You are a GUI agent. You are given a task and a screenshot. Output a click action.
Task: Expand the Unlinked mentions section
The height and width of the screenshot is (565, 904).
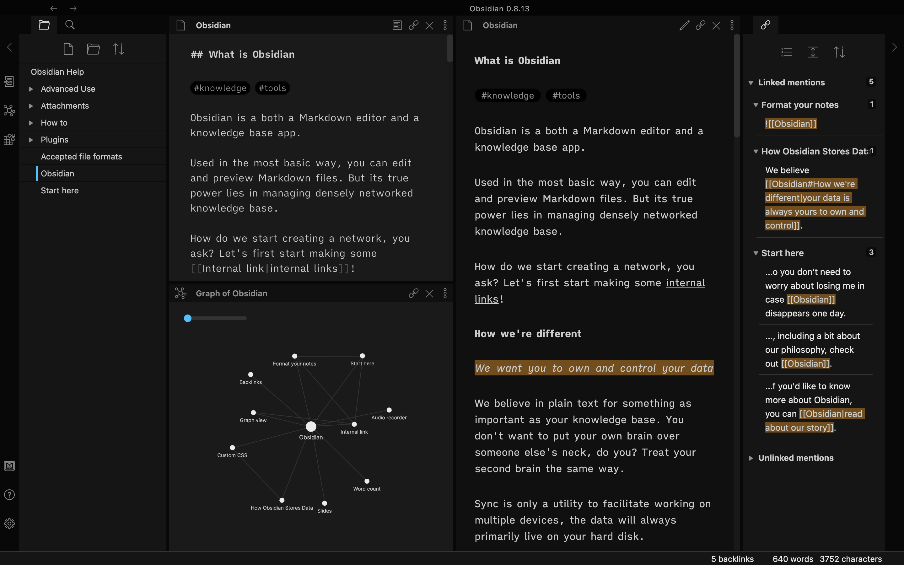751,458
